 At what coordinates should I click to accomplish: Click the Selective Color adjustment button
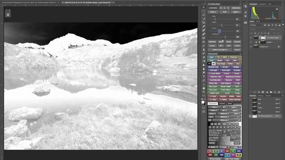point(216,77)
